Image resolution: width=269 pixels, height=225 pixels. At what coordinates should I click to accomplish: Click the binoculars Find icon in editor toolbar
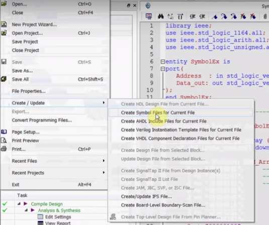point(160,17)
